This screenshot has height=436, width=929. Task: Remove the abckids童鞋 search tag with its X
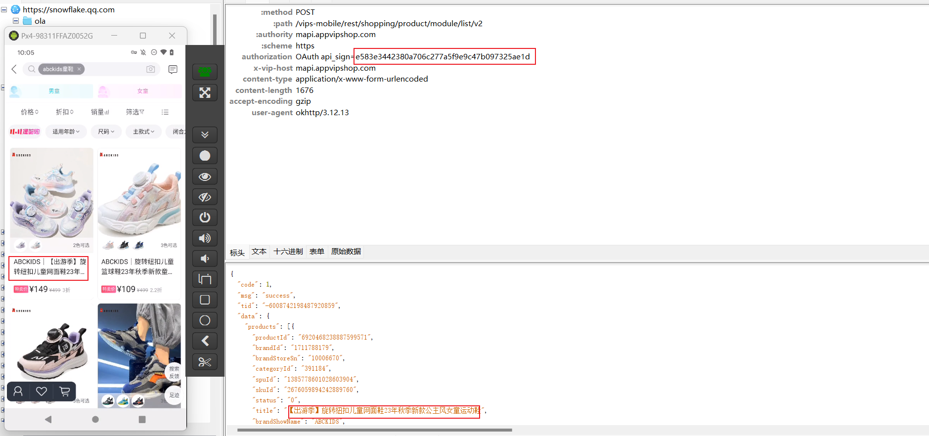tap(79, 69)
